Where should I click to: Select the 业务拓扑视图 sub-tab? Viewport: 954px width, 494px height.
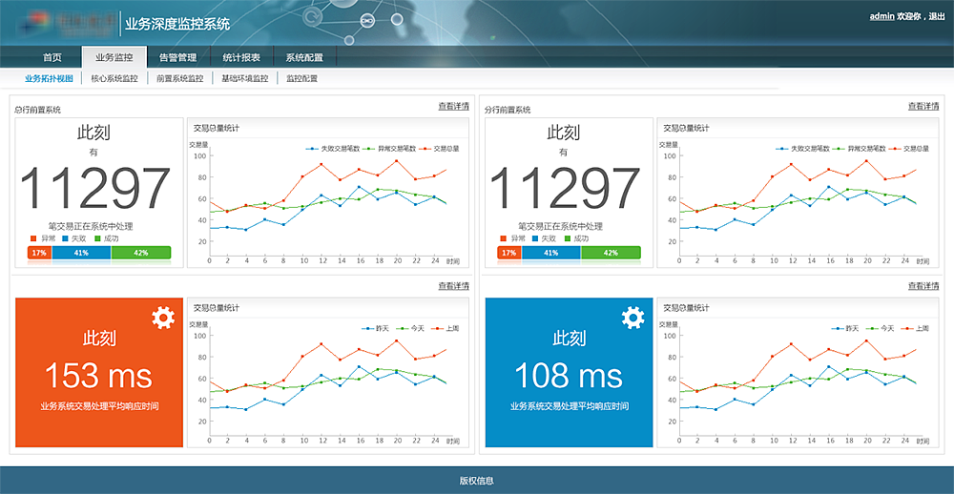coord(49,78)
